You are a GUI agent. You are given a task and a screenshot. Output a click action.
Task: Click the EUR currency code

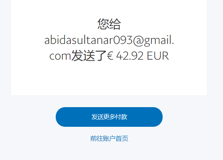click(158, 56)
